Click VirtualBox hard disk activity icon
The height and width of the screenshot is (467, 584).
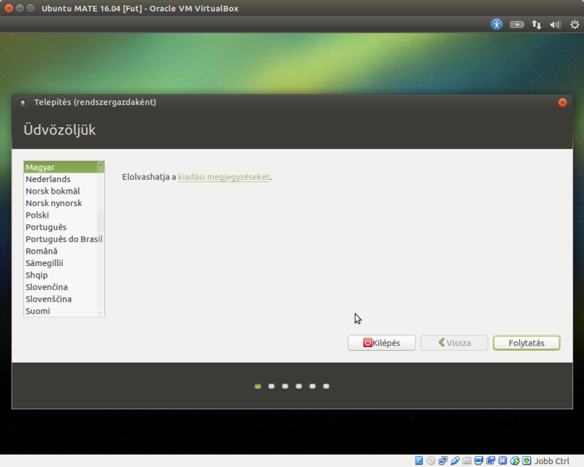point(419,460)
